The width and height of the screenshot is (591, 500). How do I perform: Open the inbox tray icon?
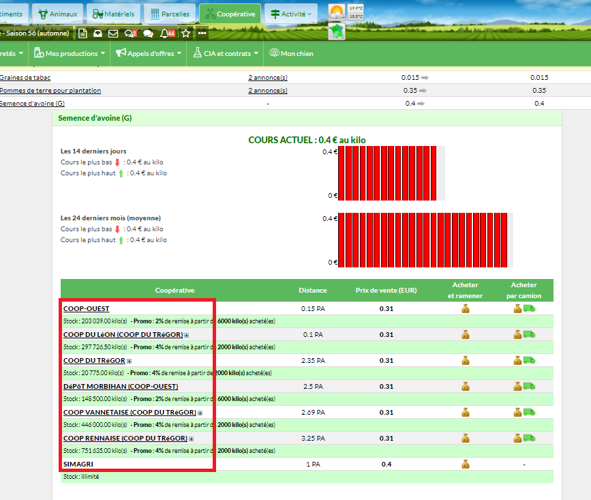click(x=98, y=33)
